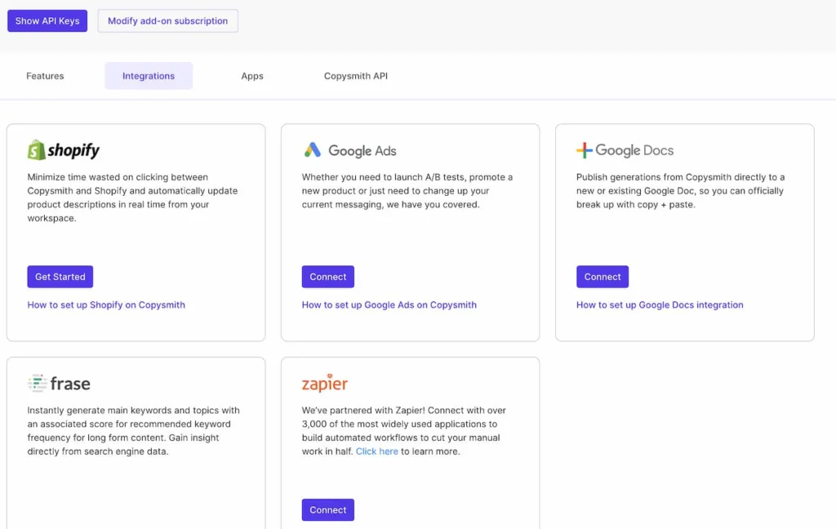
Task: Open the Apps tab
Action: click(252, 76)
